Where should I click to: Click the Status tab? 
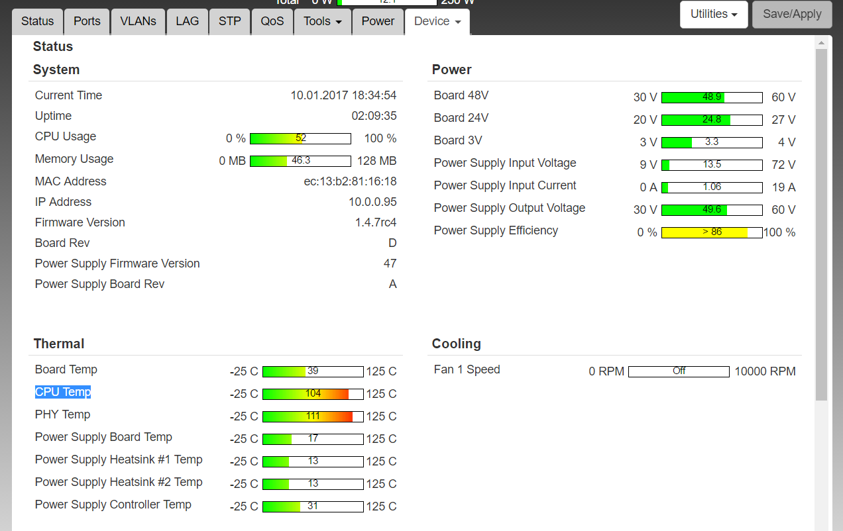(x=37, y=21)
